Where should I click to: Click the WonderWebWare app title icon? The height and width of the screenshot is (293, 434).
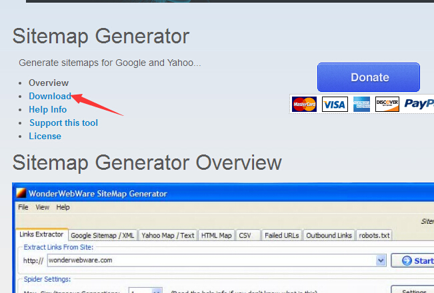click(x=21, y=193)
